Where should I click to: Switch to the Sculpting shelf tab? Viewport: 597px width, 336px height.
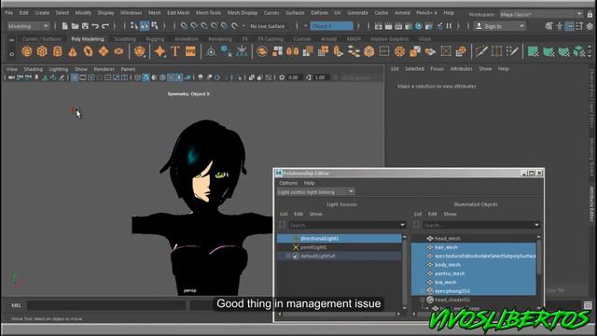[x=125, y=39]
